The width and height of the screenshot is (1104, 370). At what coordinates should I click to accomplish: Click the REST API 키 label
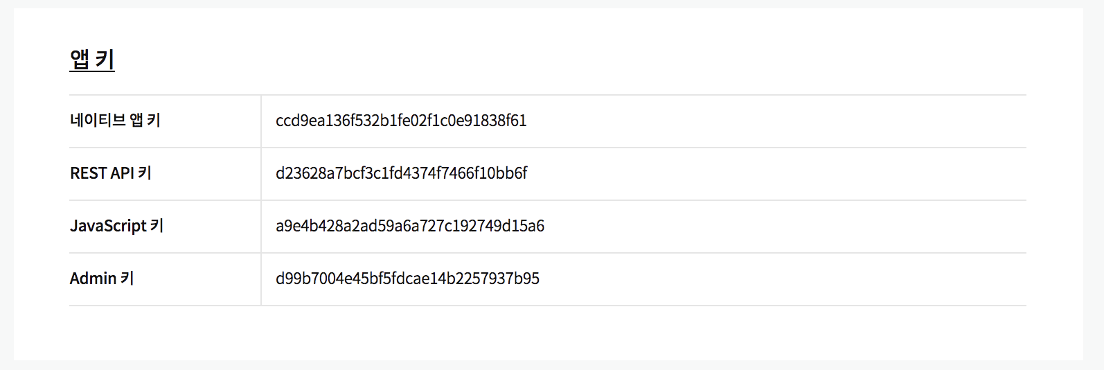point(111,173)
